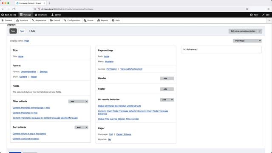Edit Empty Node Frontpage behavior link
Image resolution: width=272 pixels, height=153 pixels.
133,112
